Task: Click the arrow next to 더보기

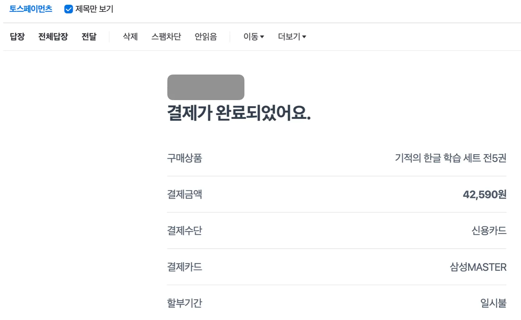Action: pos(304,37)
